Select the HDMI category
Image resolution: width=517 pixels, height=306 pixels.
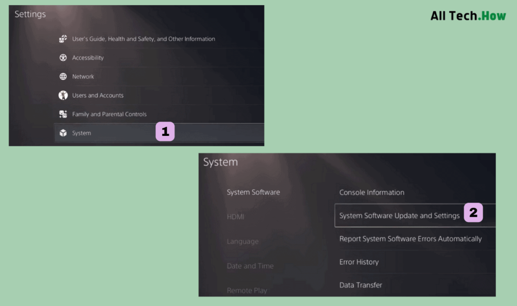point(235,217)
